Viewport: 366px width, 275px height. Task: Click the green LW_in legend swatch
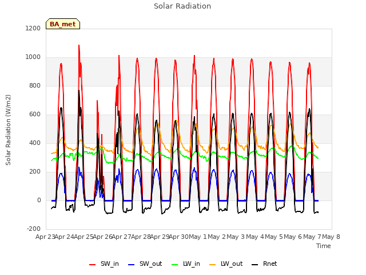point(174,265)
